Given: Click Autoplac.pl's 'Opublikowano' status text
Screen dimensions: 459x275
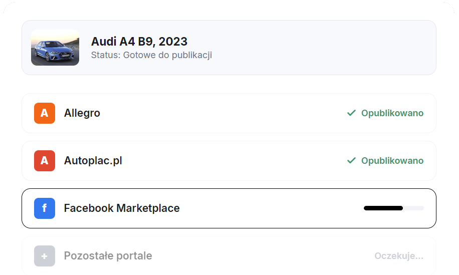Looking at the screenshot, I should 392,161.
